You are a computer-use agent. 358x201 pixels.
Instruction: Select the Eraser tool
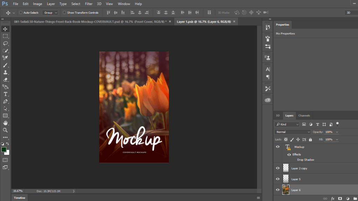[x=5, y=80]
